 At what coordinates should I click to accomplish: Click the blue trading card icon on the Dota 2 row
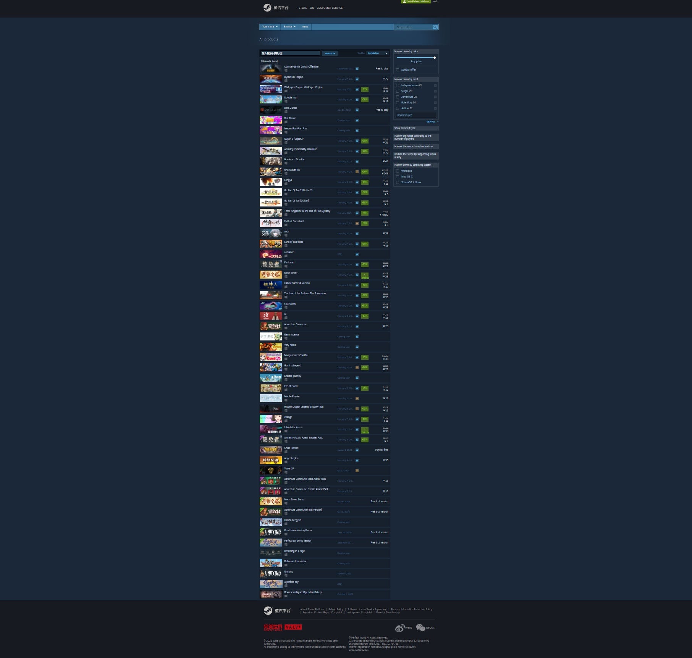[357, 110]
